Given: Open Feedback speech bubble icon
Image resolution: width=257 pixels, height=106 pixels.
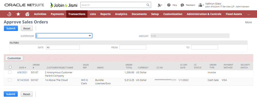Looking at the screenshot, I should click(x=182, y=5).
